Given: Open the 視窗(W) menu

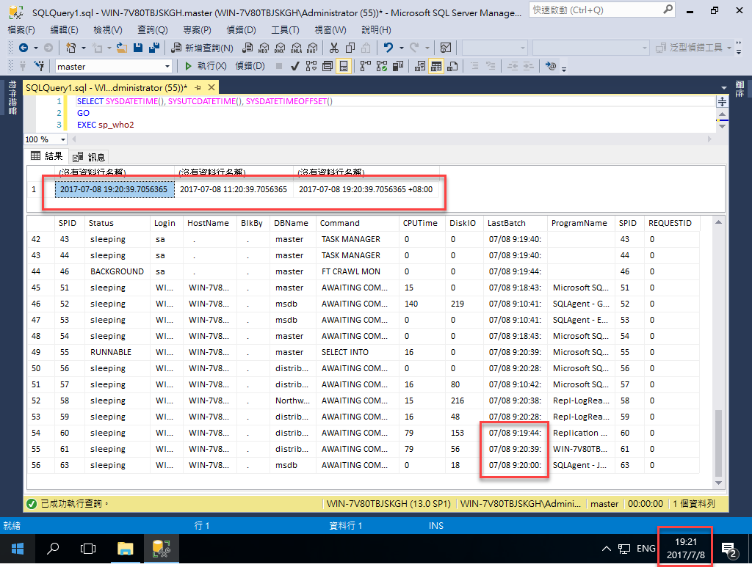Looking at the screenshot, I should click(330, 29).
